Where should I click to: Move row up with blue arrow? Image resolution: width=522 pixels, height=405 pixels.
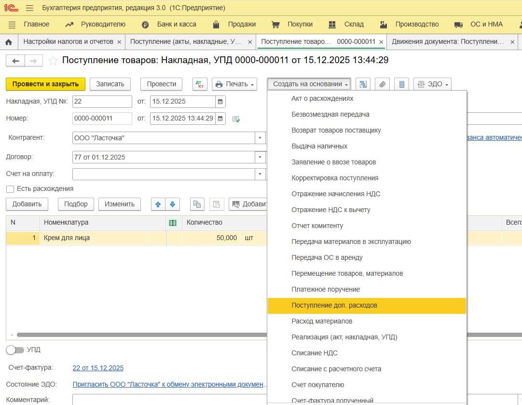158,204
